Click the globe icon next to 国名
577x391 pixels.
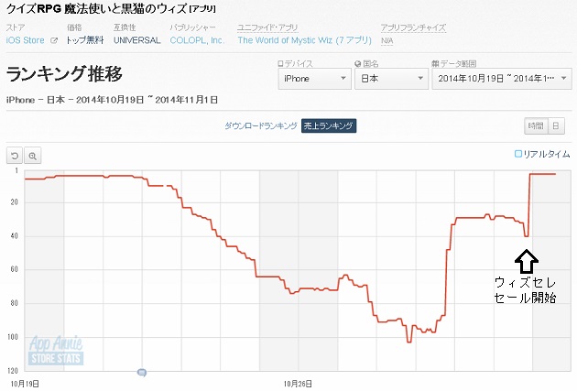(x=358, y=63)
